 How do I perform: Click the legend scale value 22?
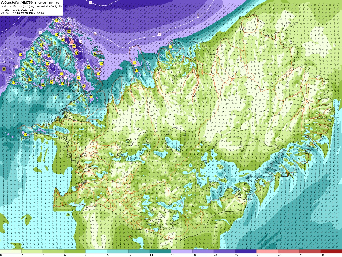point(237,255)
